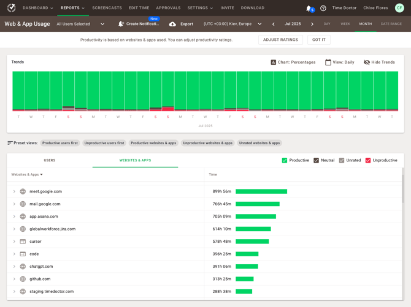Click the globe icon for chatgpt.com
Viewport: 411px width, 307px height.
click(23, 267)
